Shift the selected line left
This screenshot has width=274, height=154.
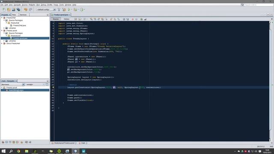[124, 19]
